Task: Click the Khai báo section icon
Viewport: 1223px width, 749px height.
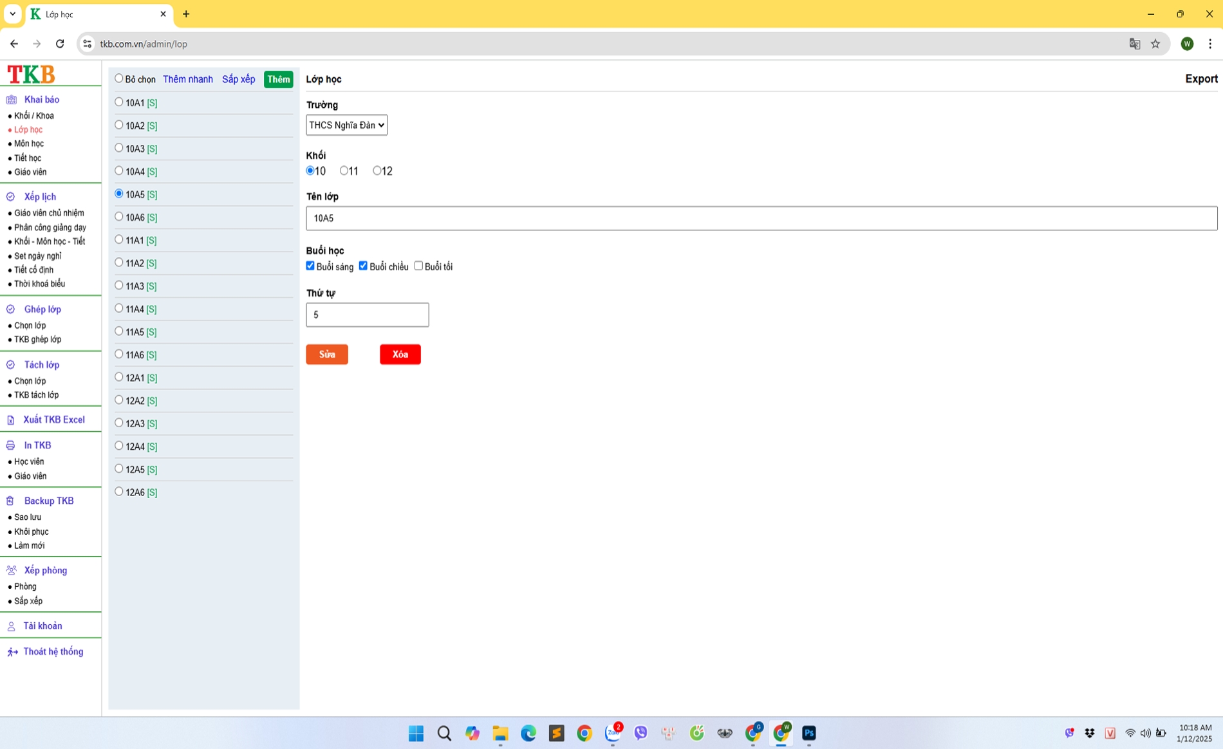Action: [11, 100]
